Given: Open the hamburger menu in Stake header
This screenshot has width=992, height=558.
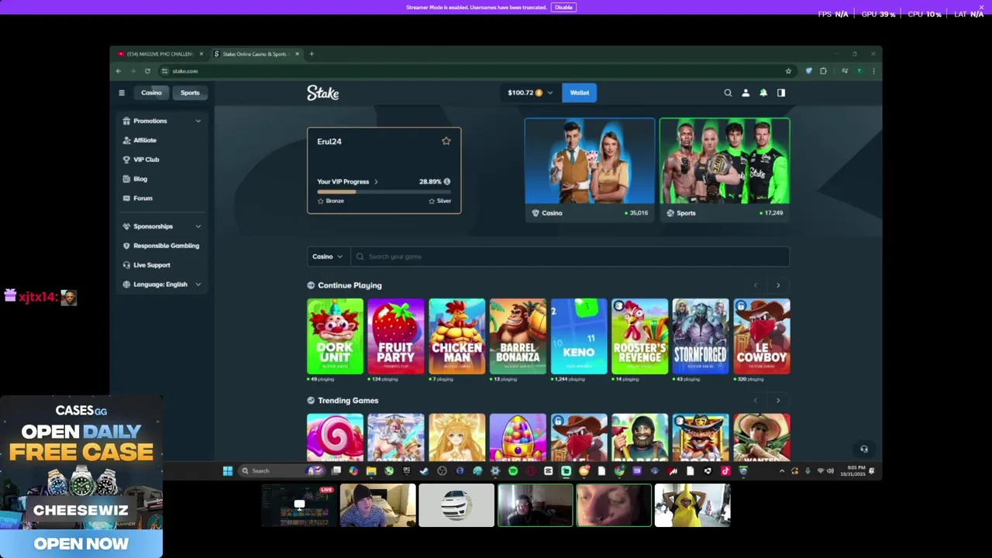Looking at the screenshot, I should pos(121,93).
